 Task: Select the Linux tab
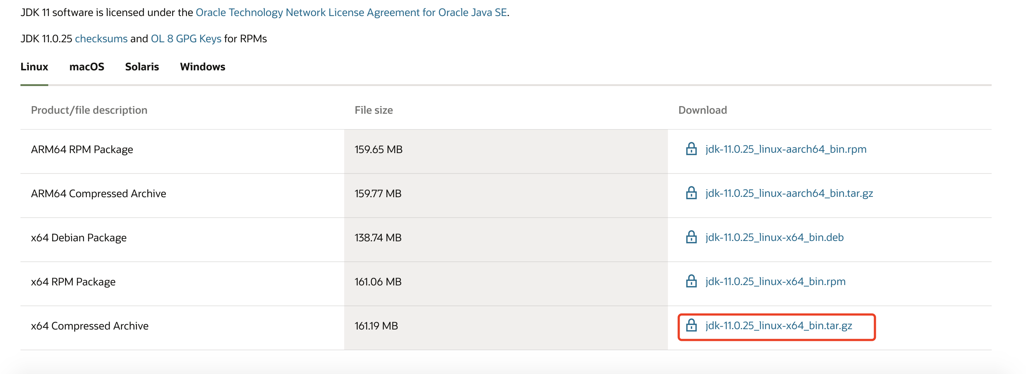[34, 67]
